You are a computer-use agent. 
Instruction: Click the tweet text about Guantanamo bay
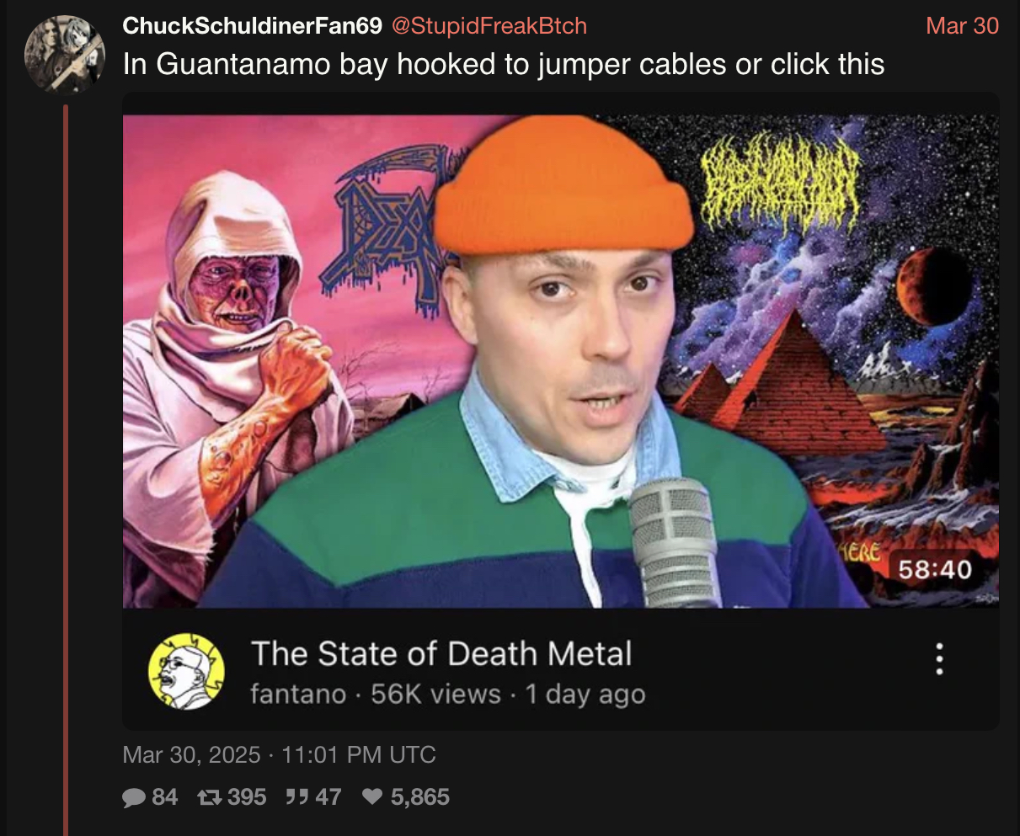504,64
